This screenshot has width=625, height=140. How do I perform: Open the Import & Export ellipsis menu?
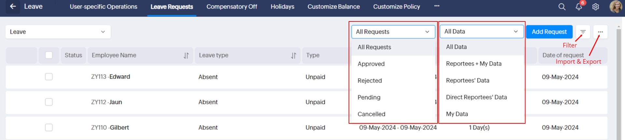click(600, 32)
